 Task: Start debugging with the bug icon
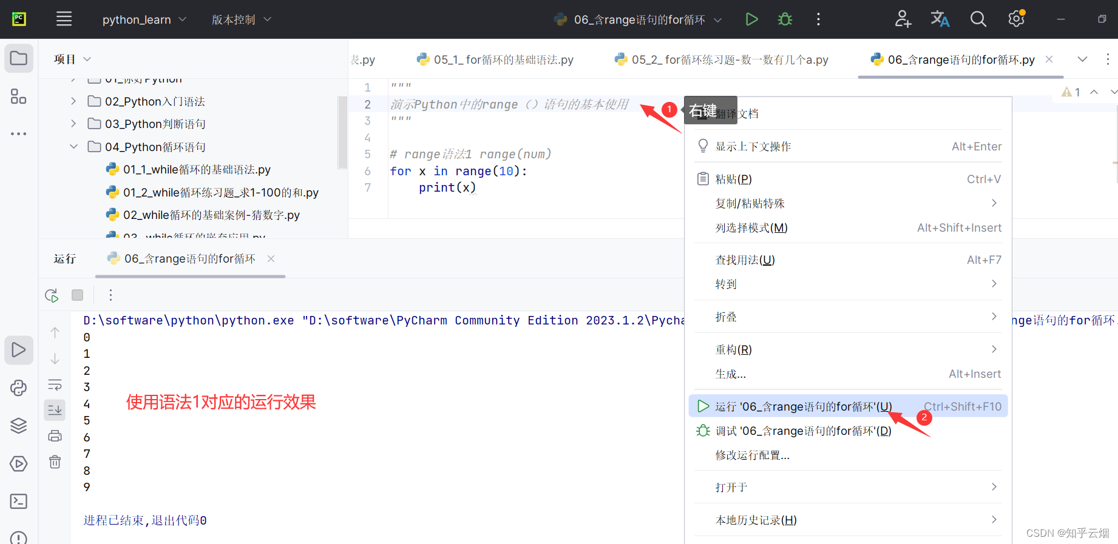pos(785,19)
